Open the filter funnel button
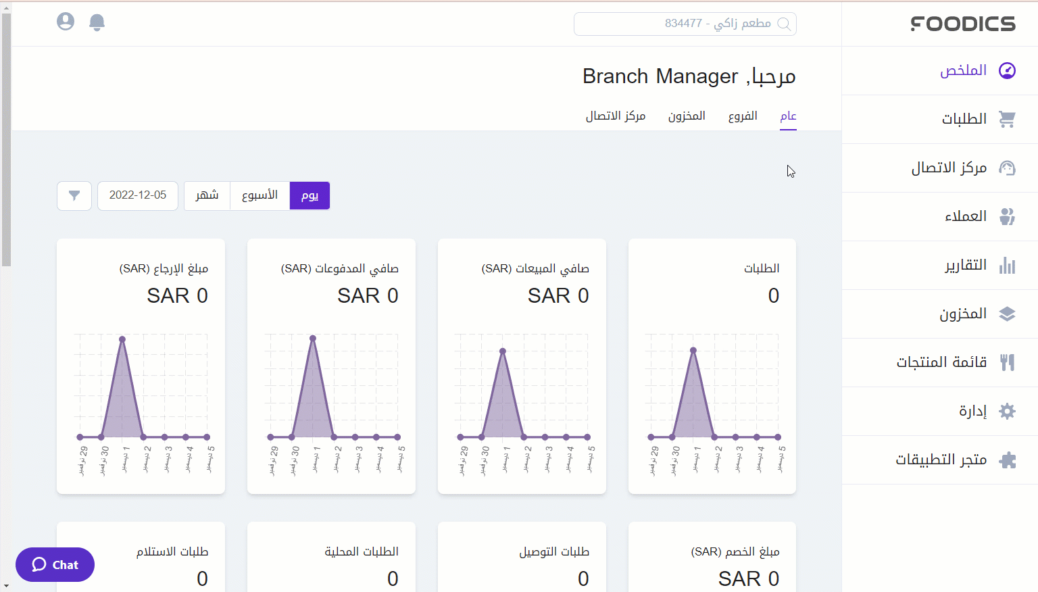Screen dimensions: 1038x592 [x=74, y=196]
